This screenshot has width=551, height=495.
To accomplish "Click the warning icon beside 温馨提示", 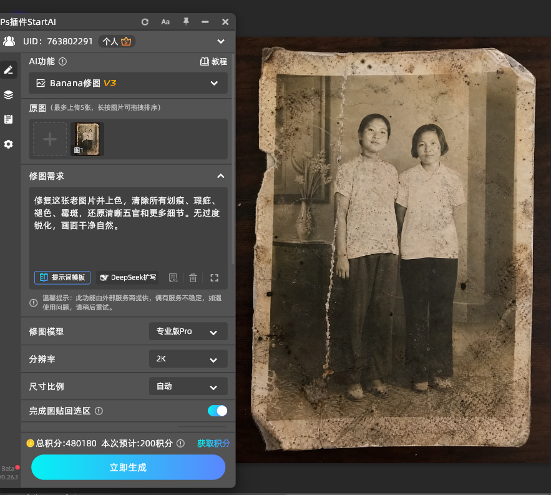I will [33, 303].
